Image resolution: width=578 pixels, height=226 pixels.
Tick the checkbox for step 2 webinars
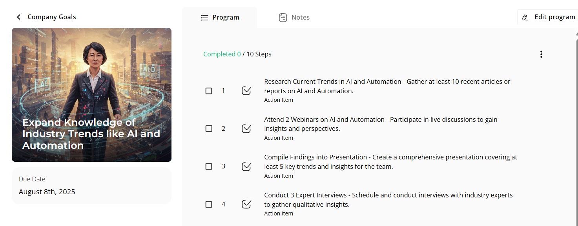click(x=209, y=128)
